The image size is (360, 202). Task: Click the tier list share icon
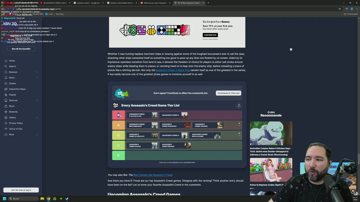[239, 105]
